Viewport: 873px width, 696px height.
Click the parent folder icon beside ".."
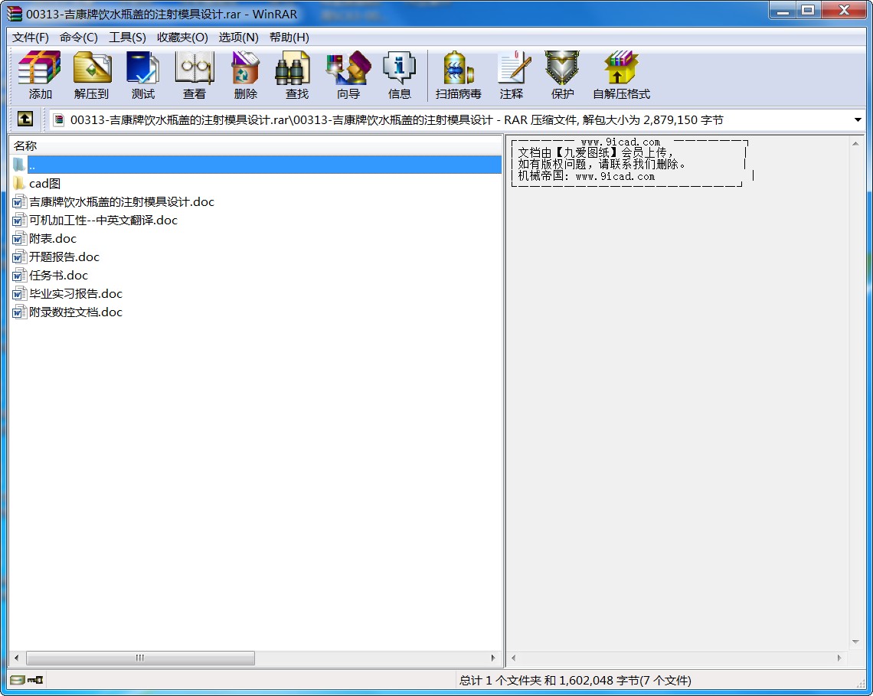19,165
